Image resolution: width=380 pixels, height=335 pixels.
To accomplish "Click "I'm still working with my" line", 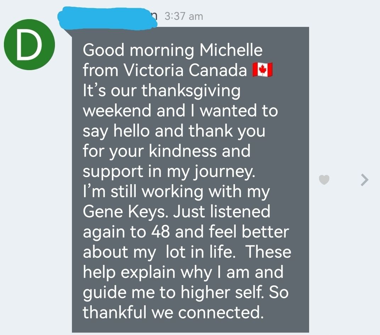I will pyautogui.click(x=176, y=192).
